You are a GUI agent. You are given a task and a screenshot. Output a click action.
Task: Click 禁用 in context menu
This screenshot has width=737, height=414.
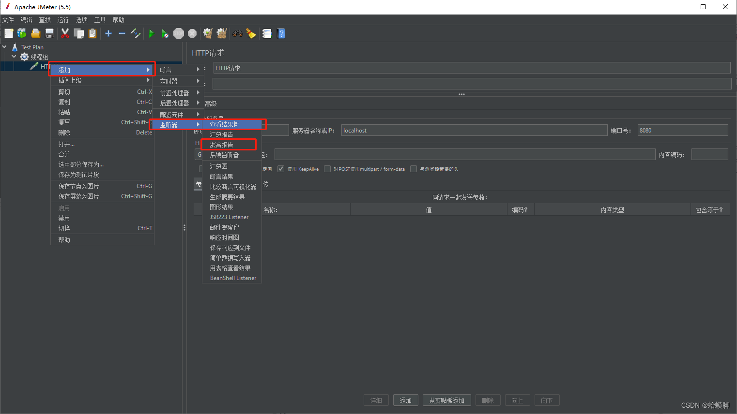(102, 218)
